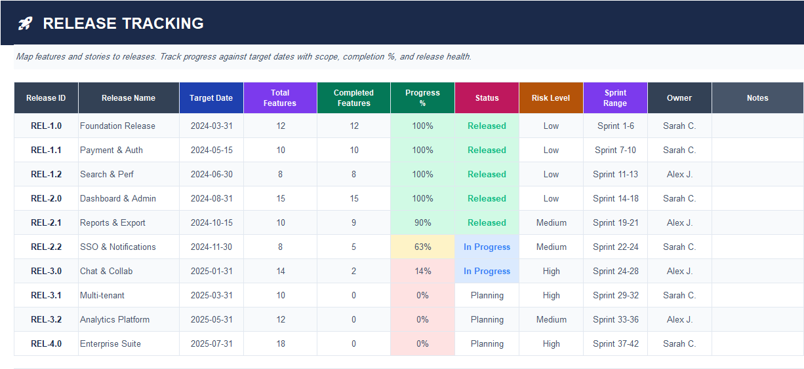
Task: Click owner Sarah C. for Multi-tenant
Action: [x=679, y=295]
